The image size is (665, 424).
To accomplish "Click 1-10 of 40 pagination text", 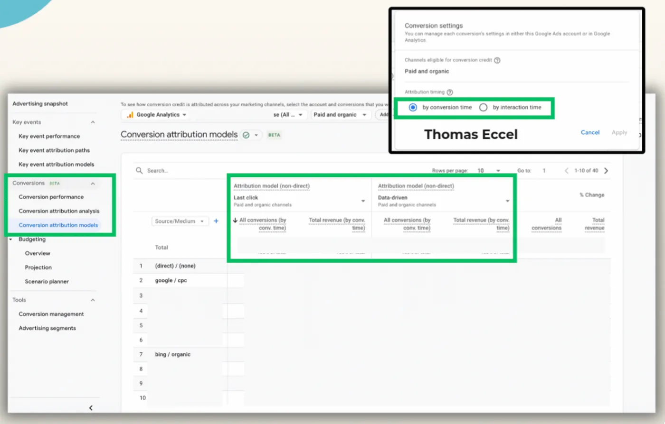I will click(x=586, y=171).
